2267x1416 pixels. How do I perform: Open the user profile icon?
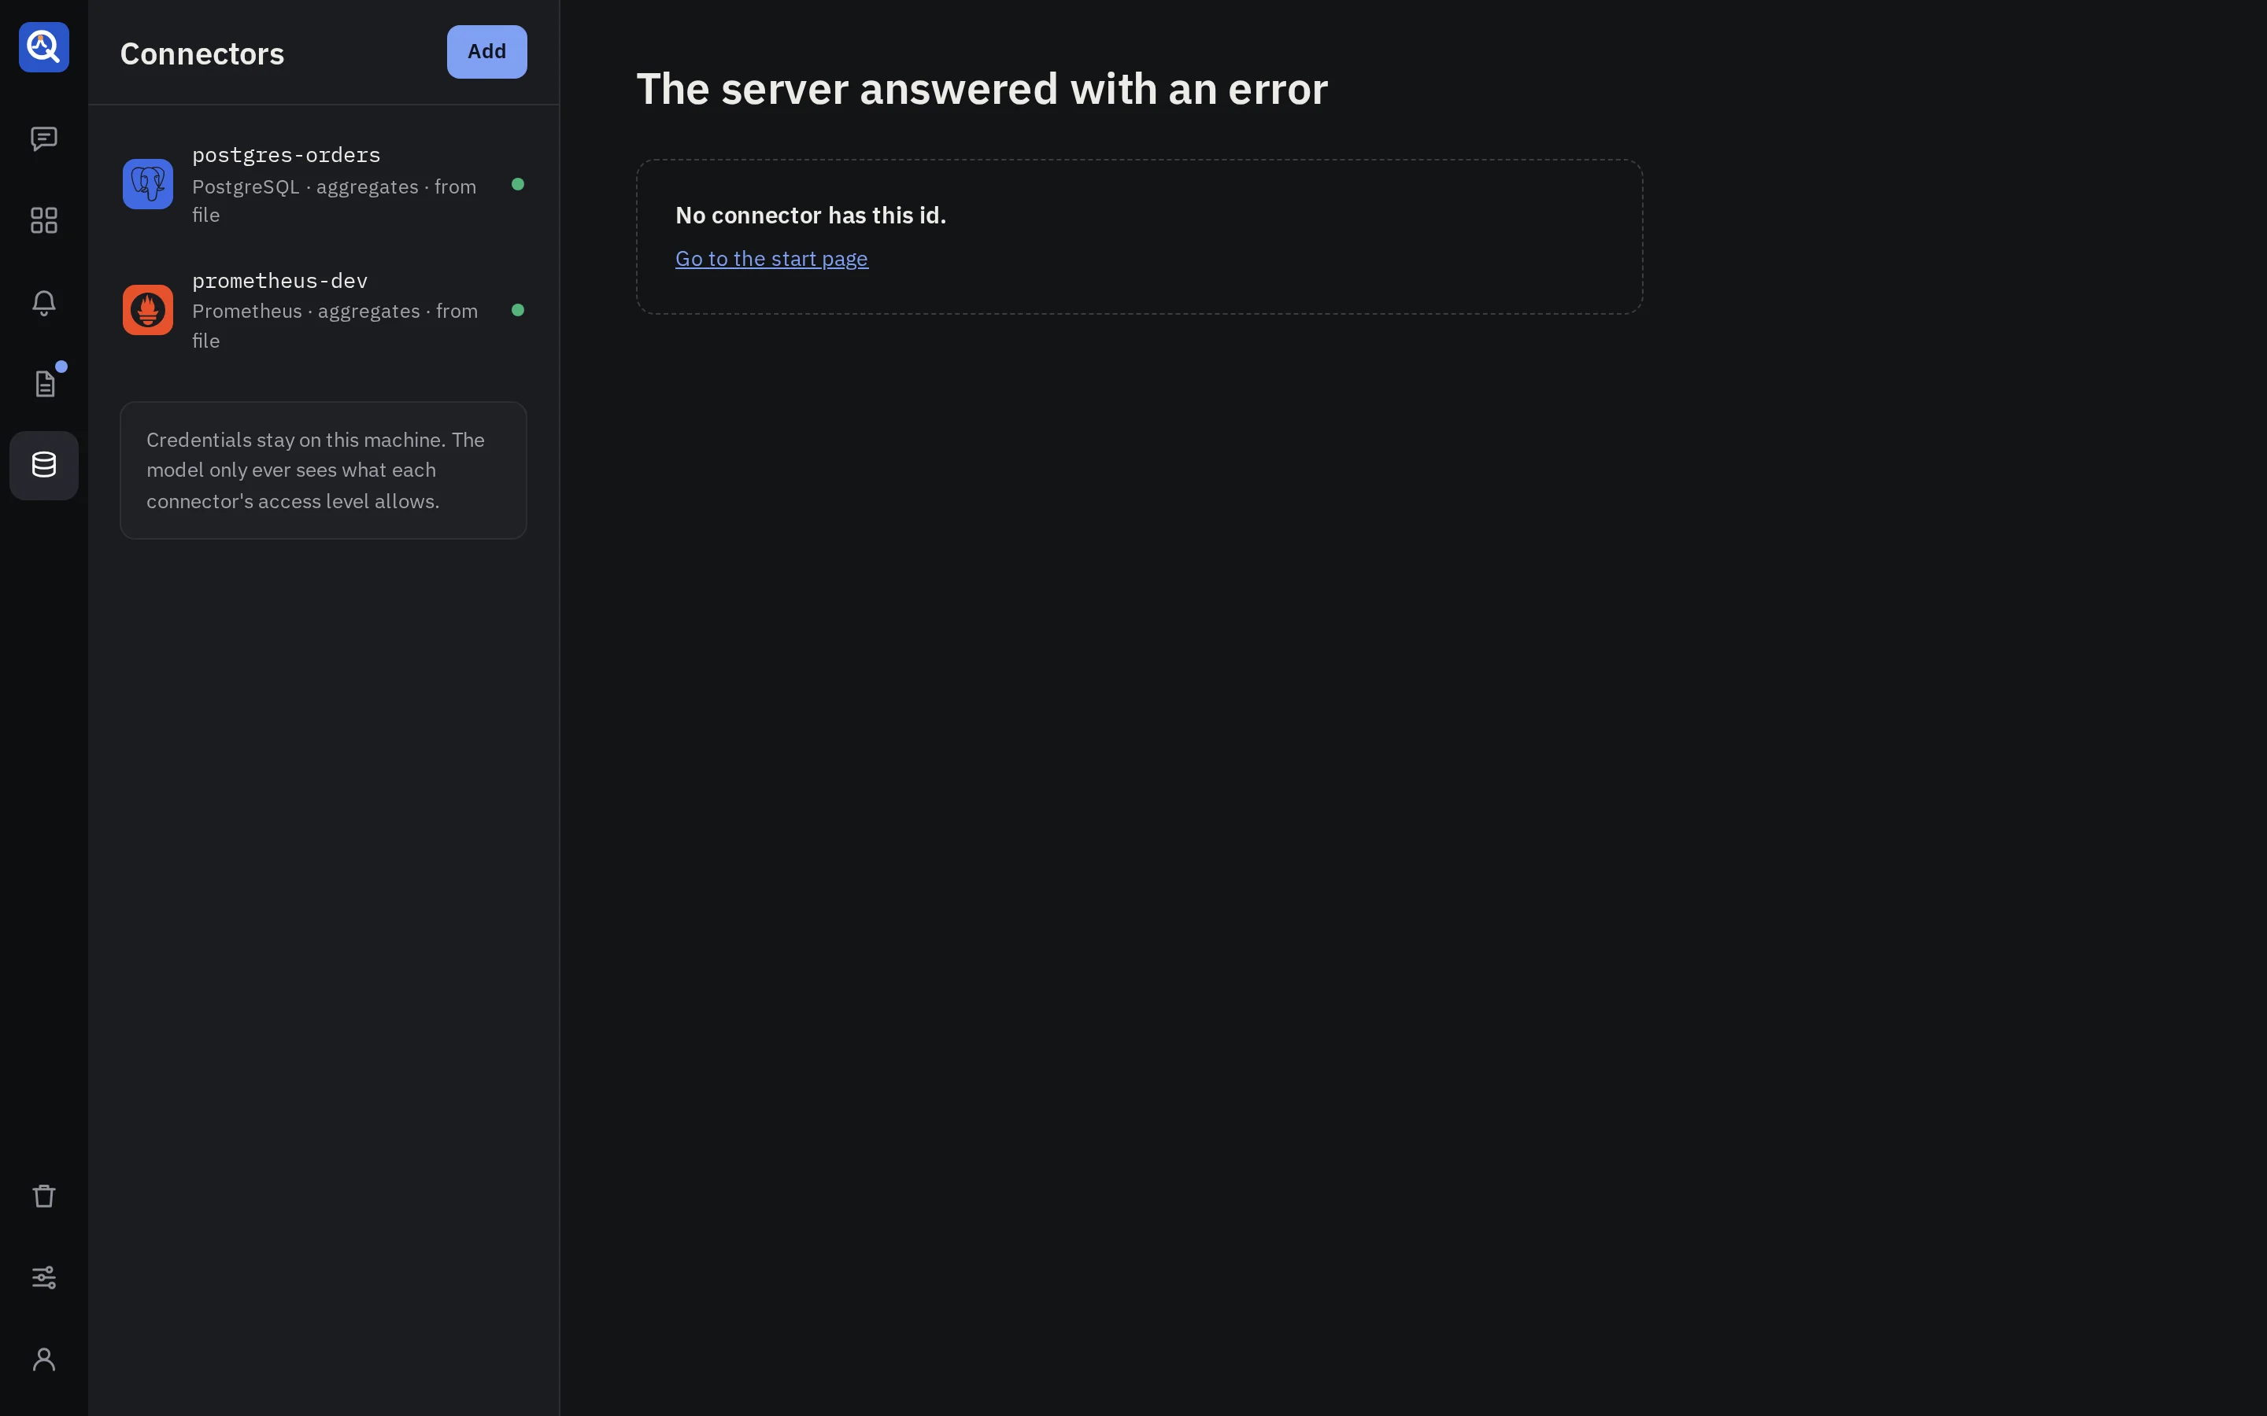(44, 1359)
